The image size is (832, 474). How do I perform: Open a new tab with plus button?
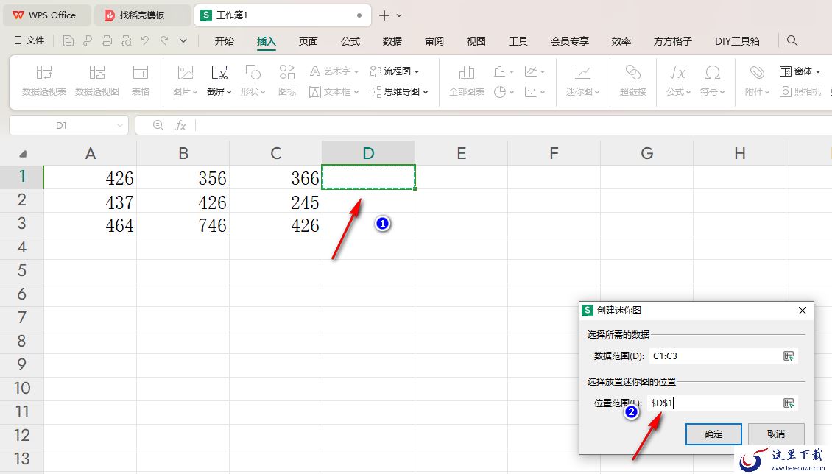coord(384,15)
